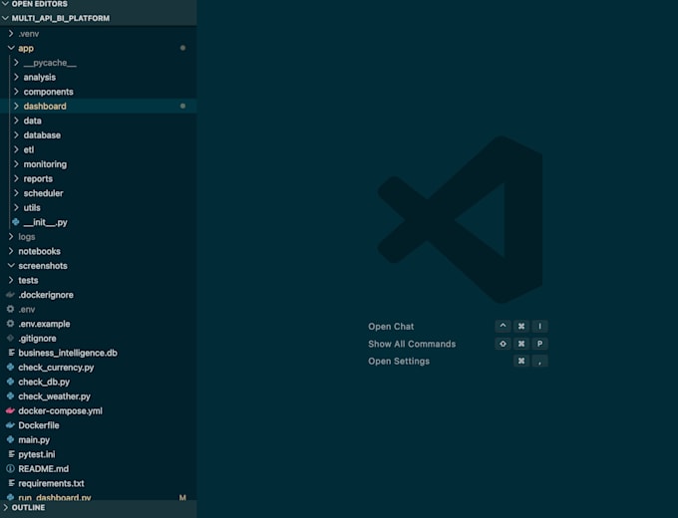
Task: Expand the dashboard folder chevron
Action: pyautogui.click(x=16, y=106)
